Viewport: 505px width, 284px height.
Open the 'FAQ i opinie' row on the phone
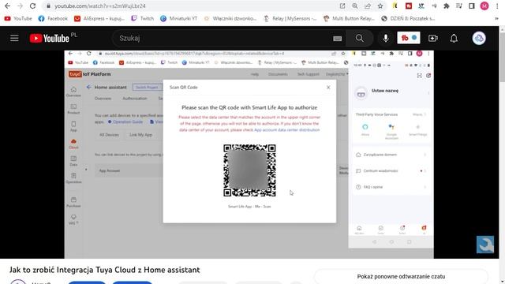pyautogui.click(x=391, y=187)
